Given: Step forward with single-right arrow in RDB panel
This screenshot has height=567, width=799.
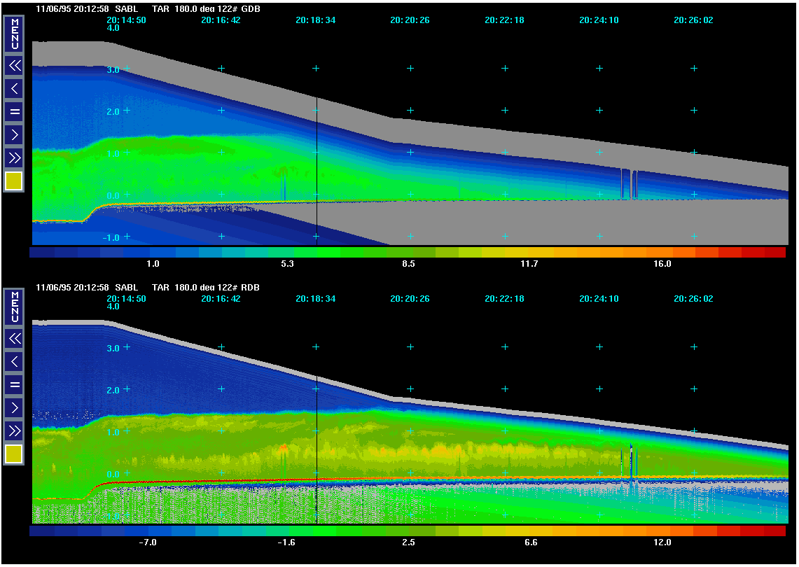Looking at the screenshot, I should tap(14, 407).
